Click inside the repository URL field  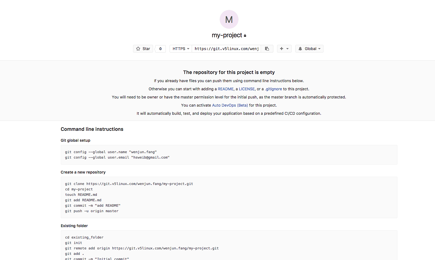click(x=226, y=49)
